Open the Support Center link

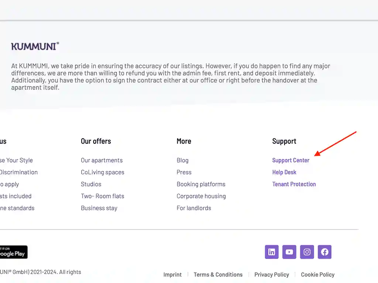point(291,160)
